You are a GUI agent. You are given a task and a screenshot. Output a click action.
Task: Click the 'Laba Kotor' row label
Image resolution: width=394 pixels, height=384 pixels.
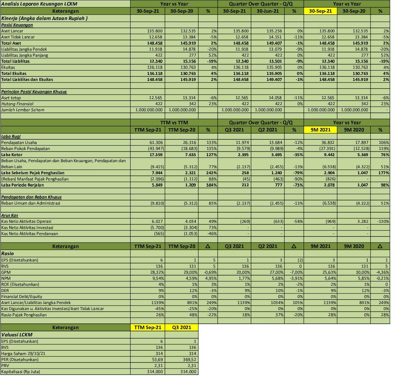pyautogui.click(x=12, y=155)
